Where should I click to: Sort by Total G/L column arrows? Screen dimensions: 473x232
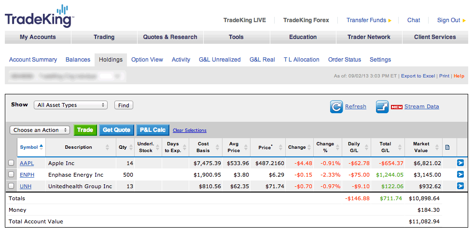[400, 147]
